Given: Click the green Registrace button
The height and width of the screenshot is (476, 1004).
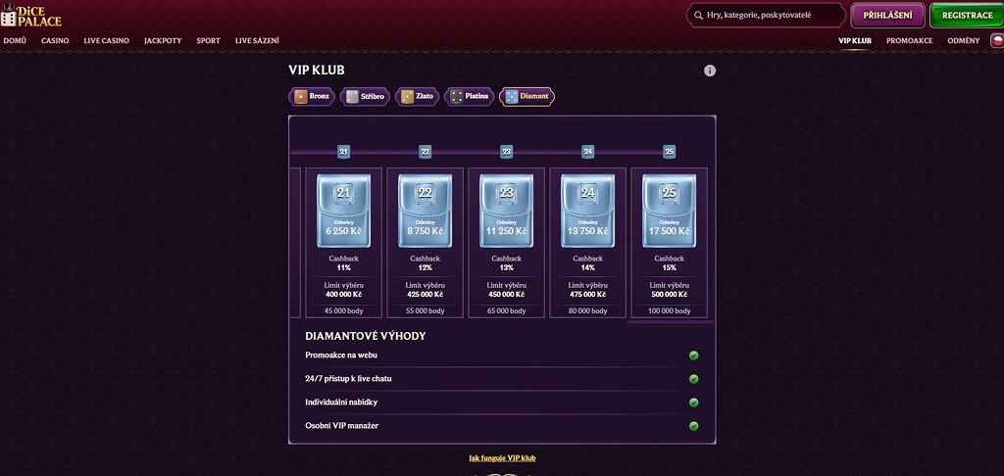Looking at the screenshot, I should point(967,16).
